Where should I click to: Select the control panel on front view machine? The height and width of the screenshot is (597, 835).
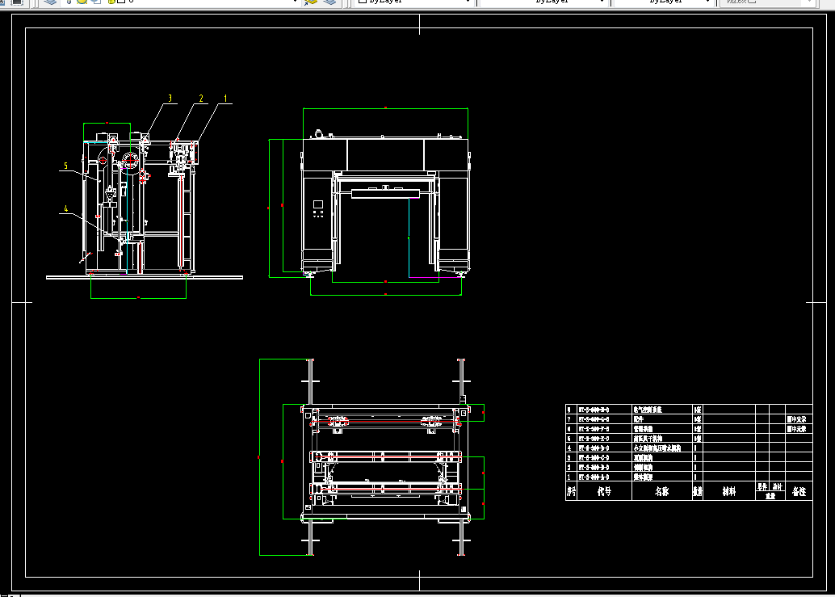[x=318, y=208]
